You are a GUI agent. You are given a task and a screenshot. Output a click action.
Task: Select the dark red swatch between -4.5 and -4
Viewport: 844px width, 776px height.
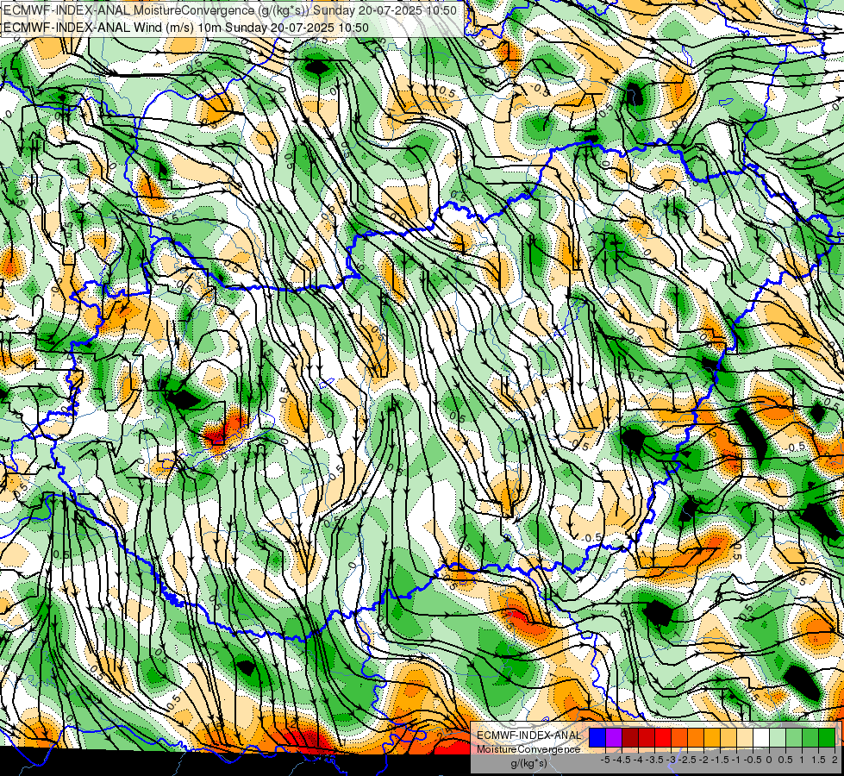(630, 738)
